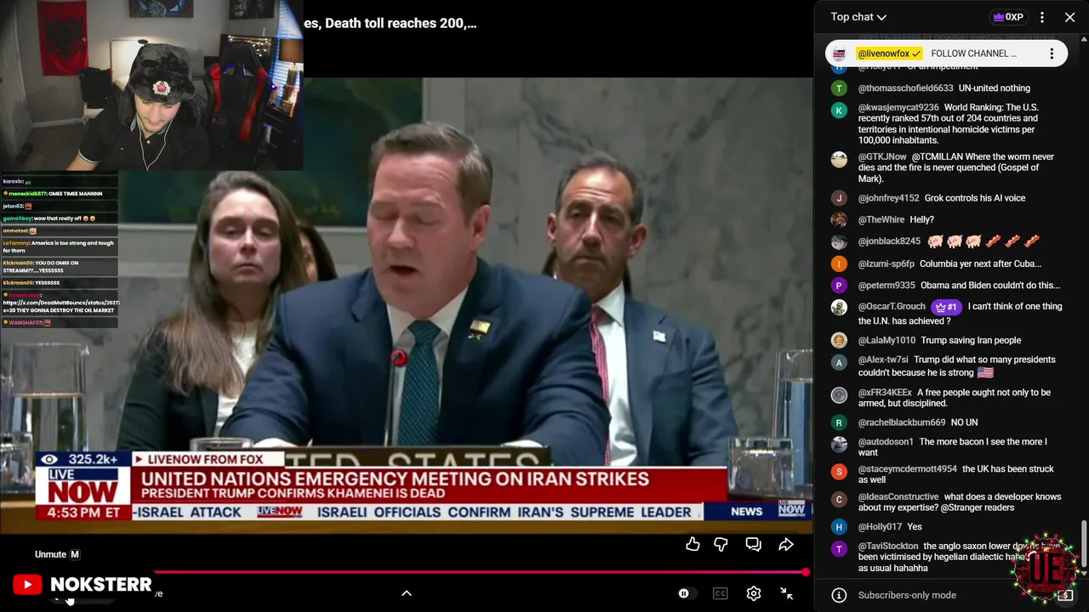
Task: Click the Subscribers-only mode info icon
Action: (839, 595)
